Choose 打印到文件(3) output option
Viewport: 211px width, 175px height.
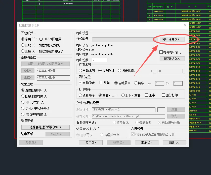pyautogui.click(x=23, y=102)
